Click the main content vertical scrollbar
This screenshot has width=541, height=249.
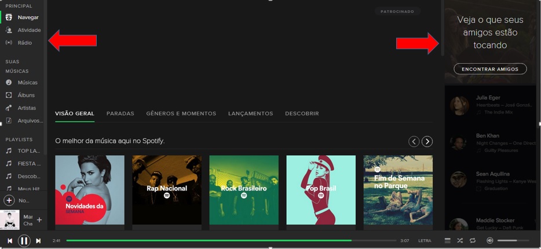tap(443, 28)
